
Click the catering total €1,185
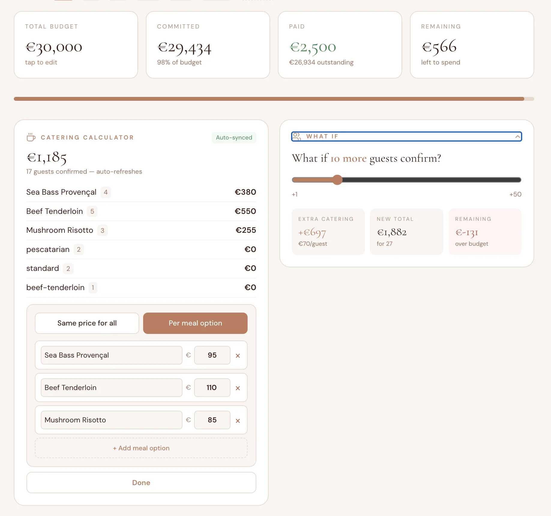pyautogui.click(x=47, y=157)
